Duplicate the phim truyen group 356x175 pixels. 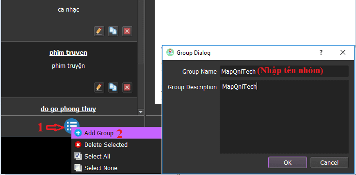(113, 87)
